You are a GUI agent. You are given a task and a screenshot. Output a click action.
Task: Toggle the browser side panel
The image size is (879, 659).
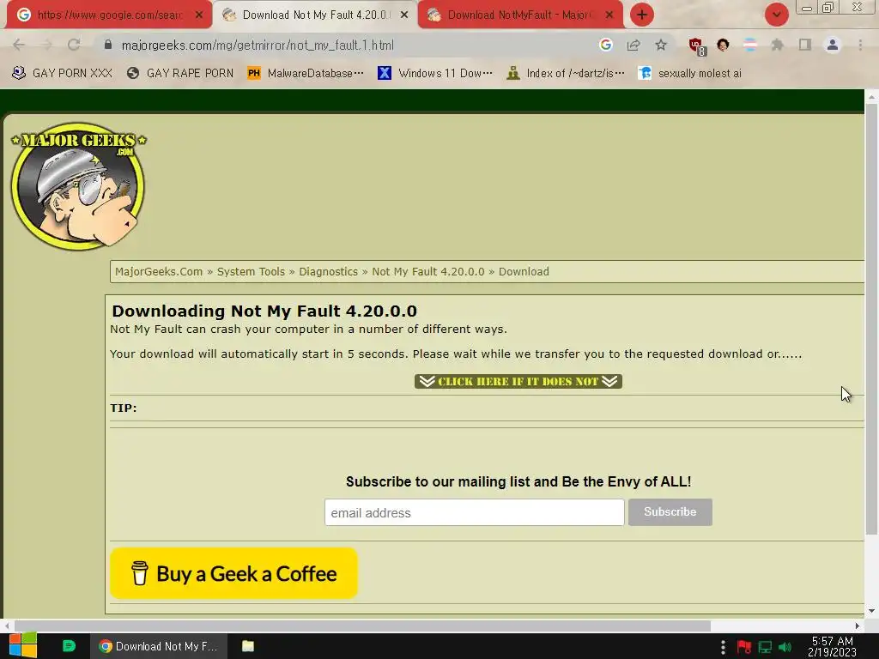[804, 45]
